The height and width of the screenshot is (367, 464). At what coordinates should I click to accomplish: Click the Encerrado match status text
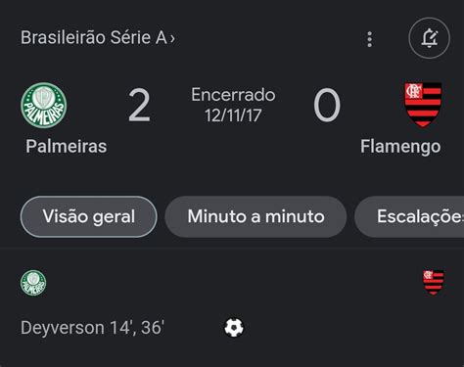click(x=233, y=95)
